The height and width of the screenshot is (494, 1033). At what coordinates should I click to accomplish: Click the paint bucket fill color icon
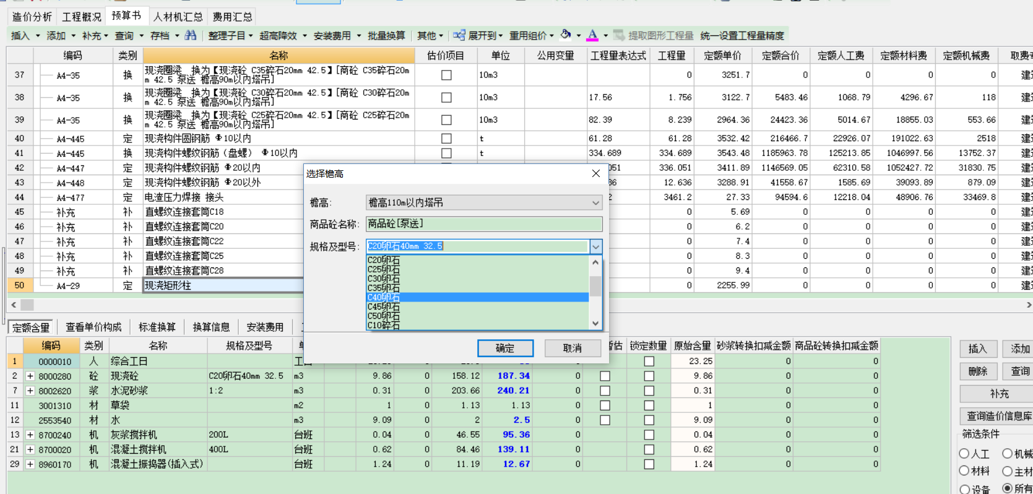click(566, 35)
